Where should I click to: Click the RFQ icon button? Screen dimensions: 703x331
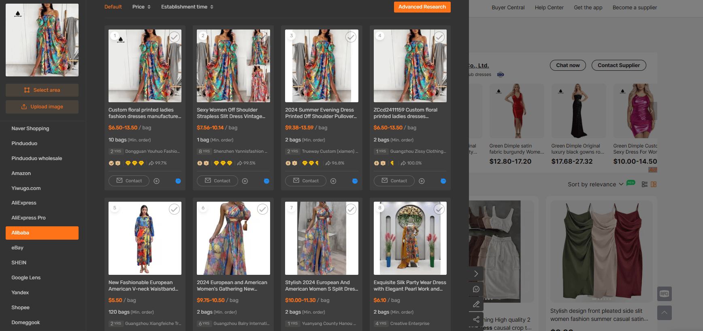pos(664,294)
